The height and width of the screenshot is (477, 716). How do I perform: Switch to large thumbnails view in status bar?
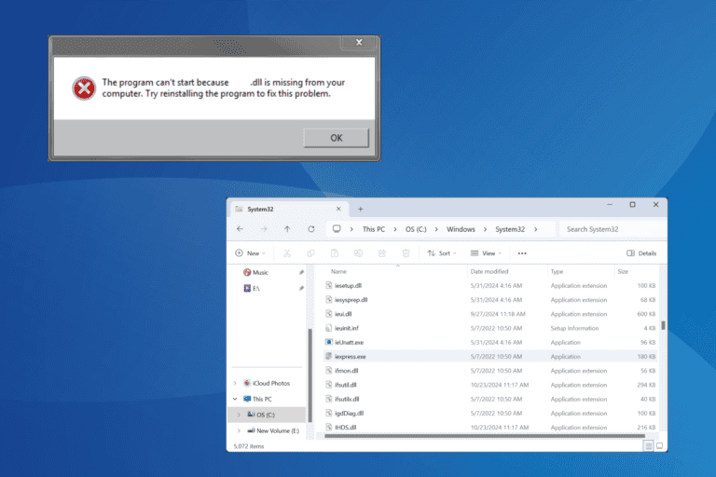pos(659,446)
